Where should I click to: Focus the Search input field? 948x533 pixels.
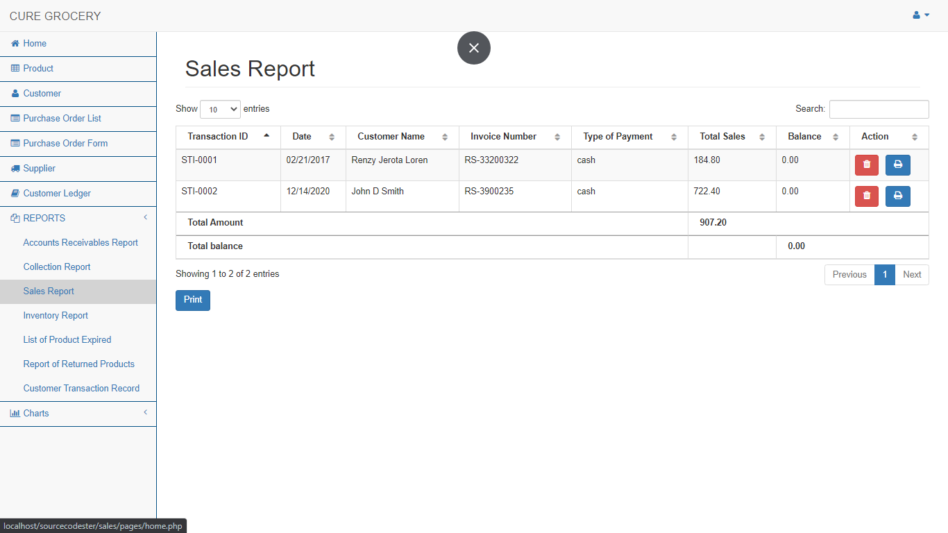pyautogui.click(x=879, y=109)
